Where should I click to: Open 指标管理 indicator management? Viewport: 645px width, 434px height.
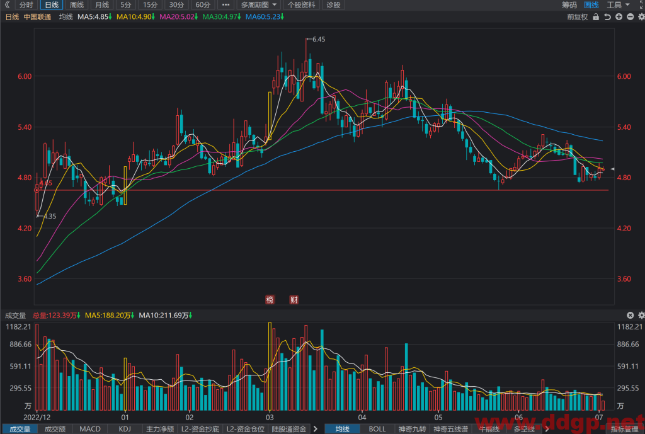624,429
